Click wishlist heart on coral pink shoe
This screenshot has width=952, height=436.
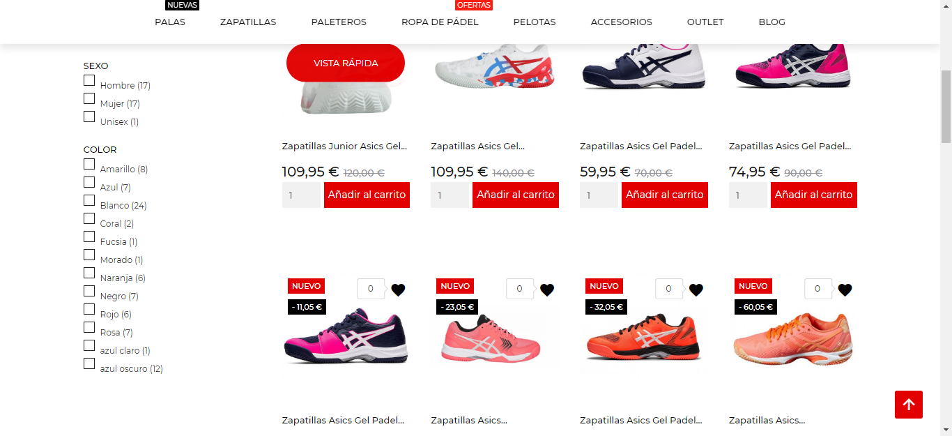coord(547,290)
